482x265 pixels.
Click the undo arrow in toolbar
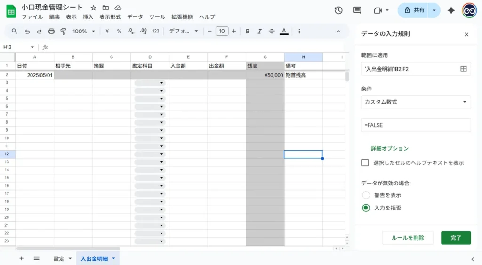(27, 31)
